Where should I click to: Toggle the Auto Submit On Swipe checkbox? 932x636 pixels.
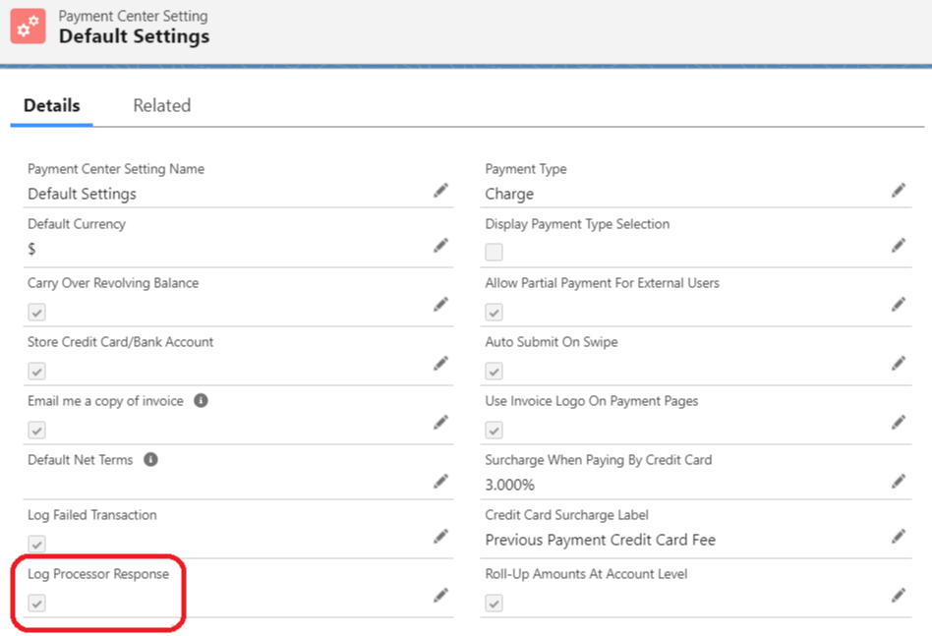[494, 371]
